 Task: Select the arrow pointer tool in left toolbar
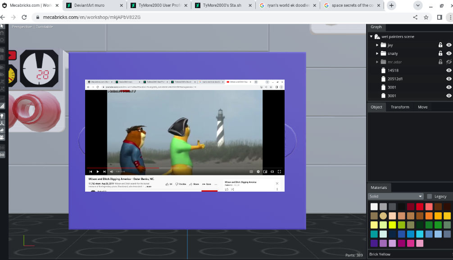(2, 26)
